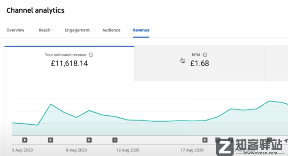The image size is (288, 156).
Task: Click the clock icon next to RPM
Action: point(205,55)
